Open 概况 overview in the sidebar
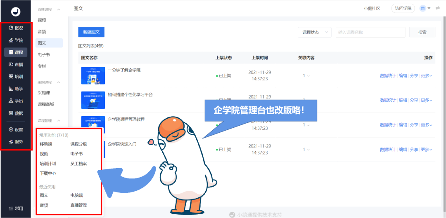Viewport: 446px width, 218px height. tap(16, 28)
